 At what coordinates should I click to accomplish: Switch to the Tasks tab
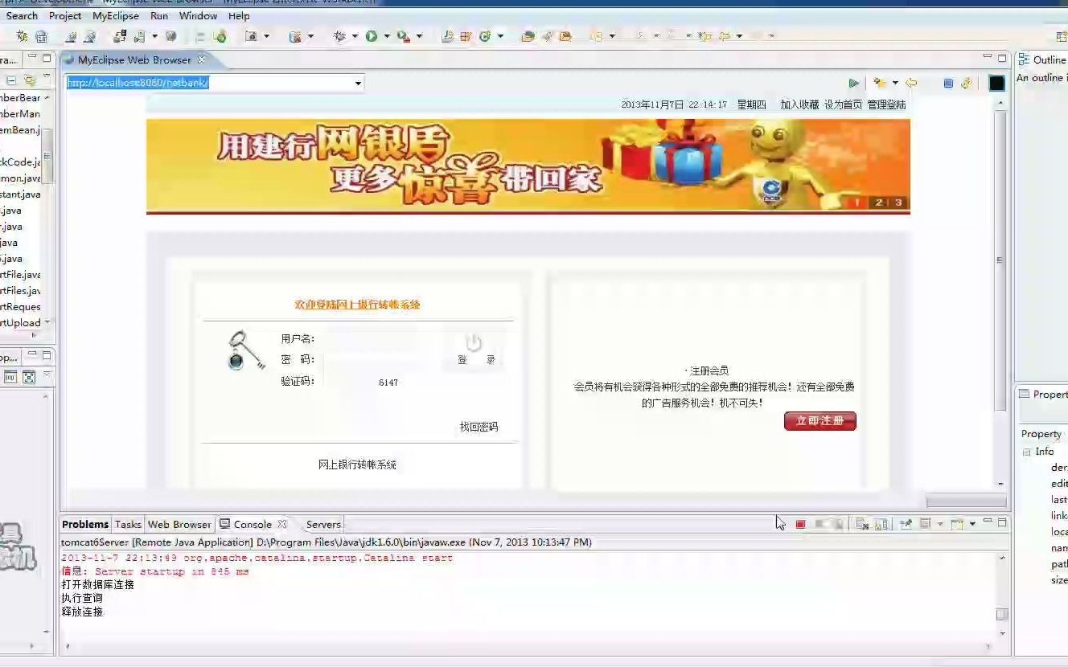[x=128, y=524]
